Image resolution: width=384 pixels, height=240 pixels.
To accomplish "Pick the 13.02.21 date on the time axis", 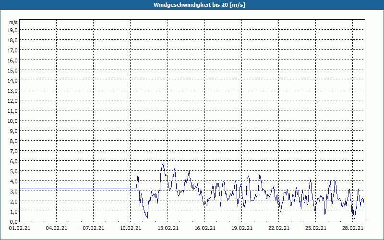I will click(168, 228).
